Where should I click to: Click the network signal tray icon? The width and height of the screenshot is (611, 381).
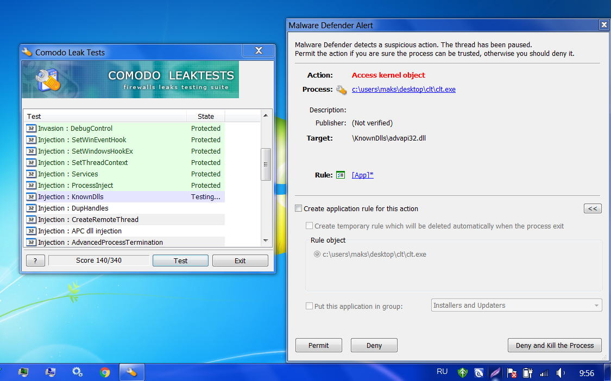[x=544, y=373]
